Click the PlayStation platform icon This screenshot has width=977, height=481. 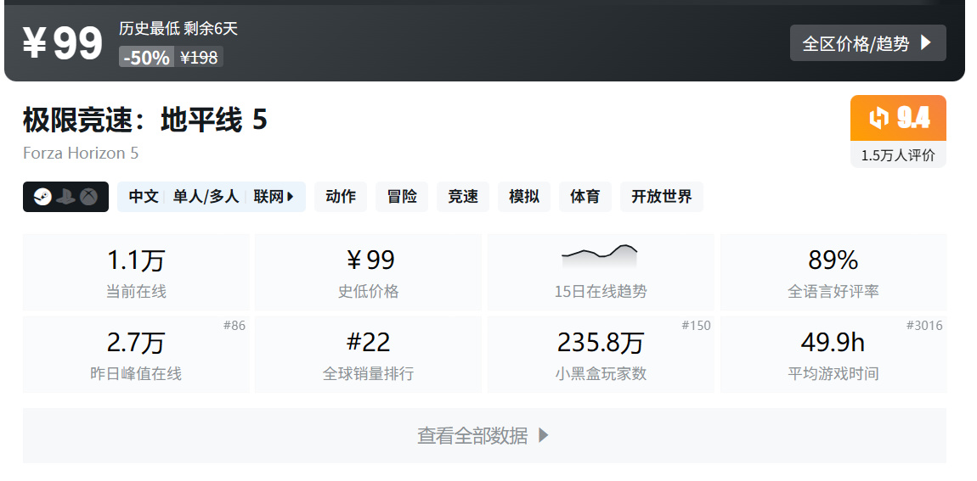66,198
